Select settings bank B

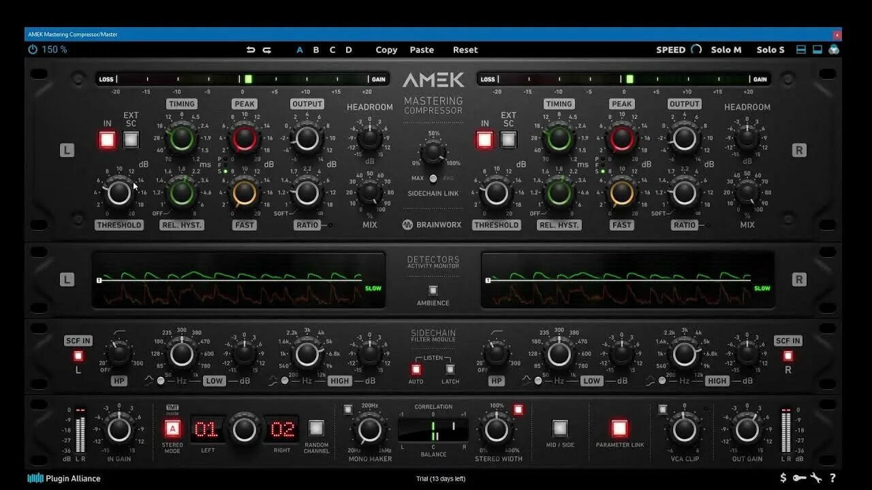[x=316, y=50]
